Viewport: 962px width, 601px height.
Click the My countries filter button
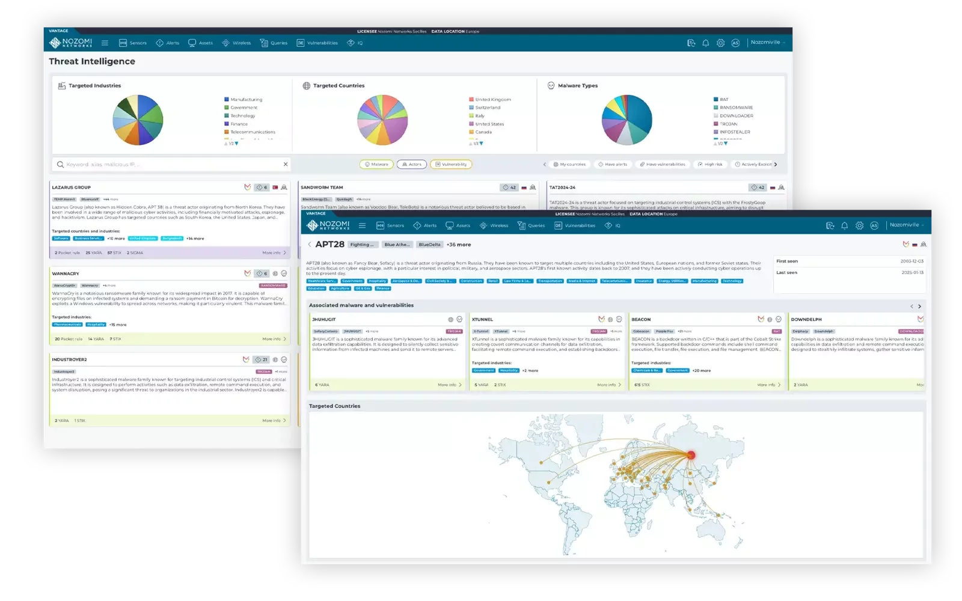tap(569, 164)
